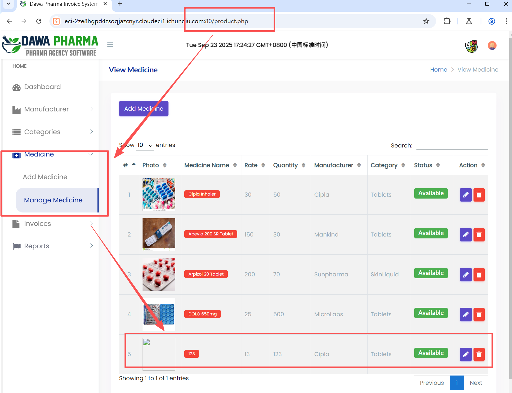Open Chrome three-dot menu
Viewport: 512px width, 393px height.
pyautogui.click(x=506, y=21)
